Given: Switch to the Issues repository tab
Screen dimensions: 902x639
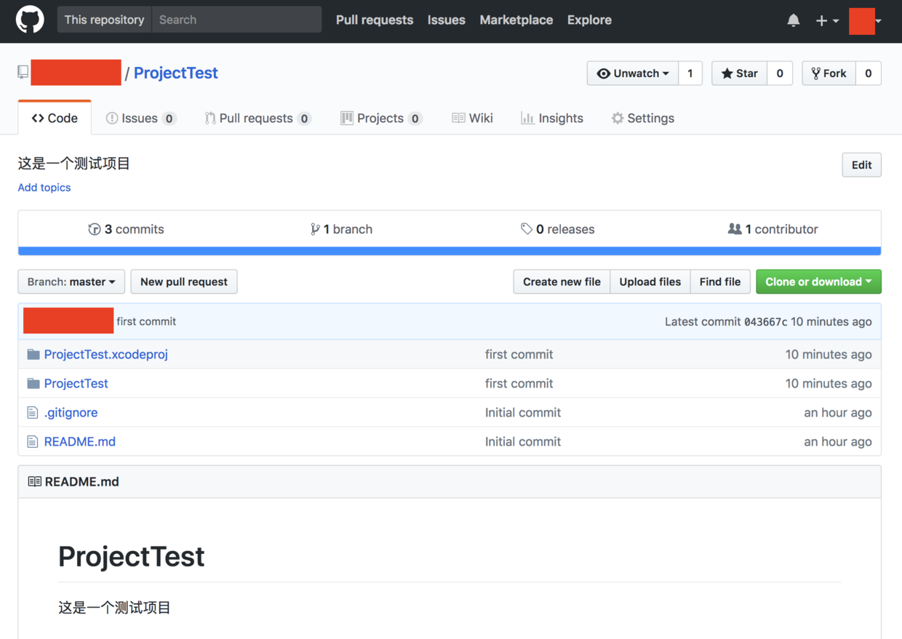Looking at the screenshot, I should click(141, 118).
